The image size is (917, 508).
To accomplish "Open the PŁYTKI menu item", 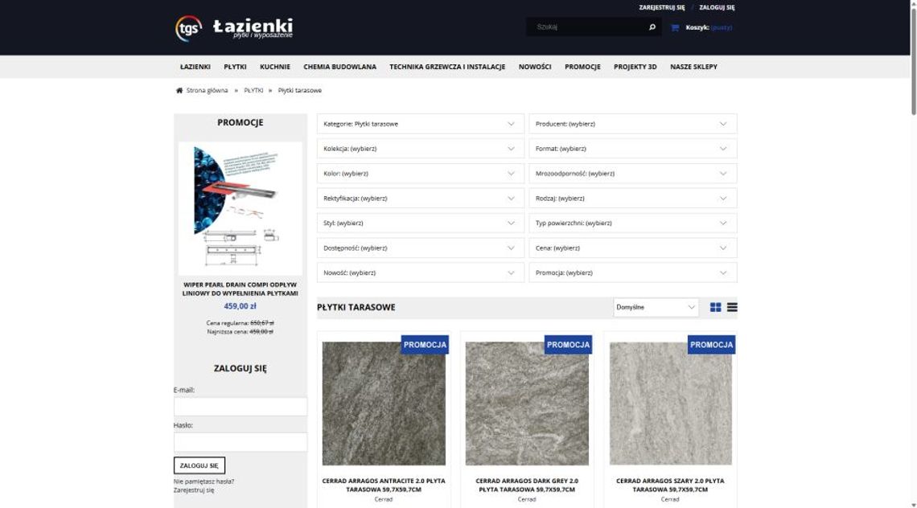I will (235, 67).
